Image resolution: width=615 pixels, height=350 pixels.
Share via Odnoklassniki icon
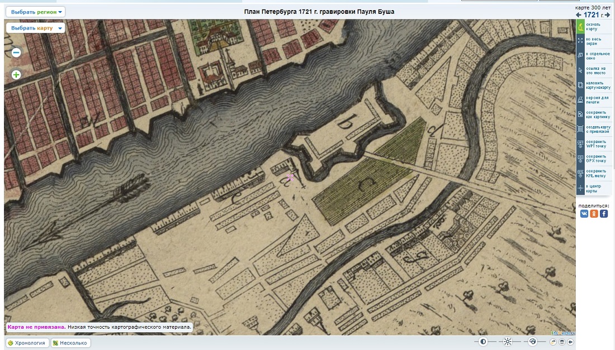pos(594,213)
